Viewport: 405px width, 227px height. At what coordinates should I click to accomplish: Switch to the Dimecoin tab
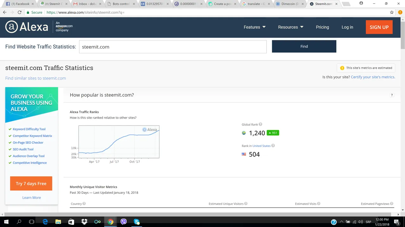coord(289,4)
